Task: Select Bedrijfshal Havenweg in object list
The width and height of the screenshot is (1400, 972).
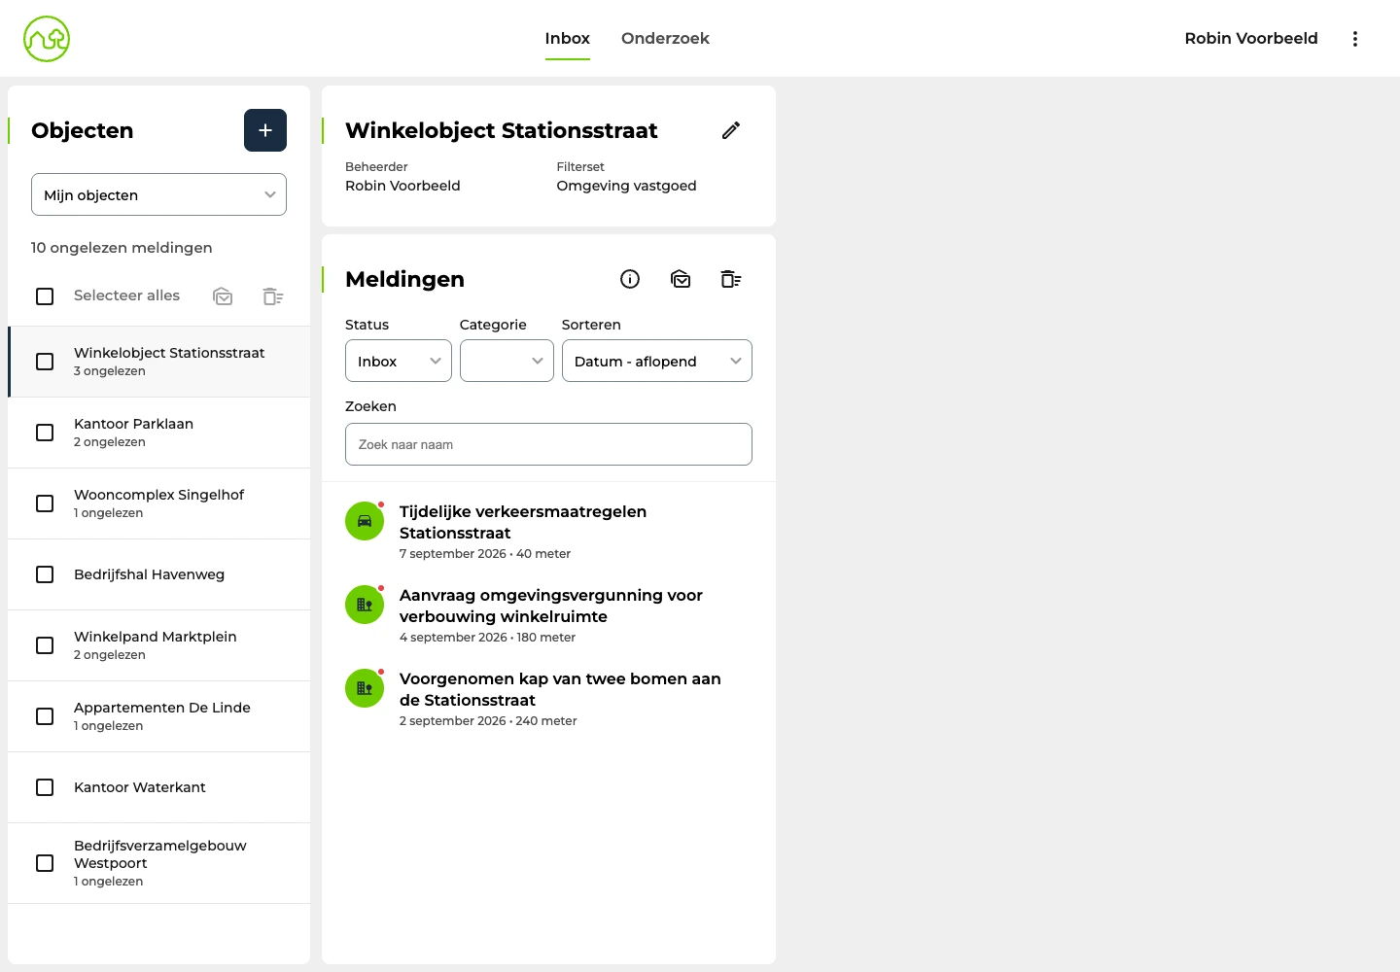Action: (158, 574)
